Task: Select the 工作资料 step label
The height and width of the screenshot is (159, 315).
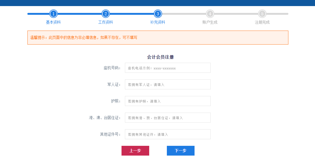Action: [105, 22]
